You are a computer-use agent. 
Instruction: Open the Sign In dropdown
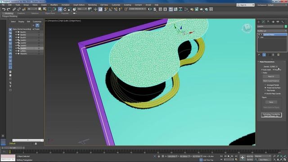[x=246, y=5]
